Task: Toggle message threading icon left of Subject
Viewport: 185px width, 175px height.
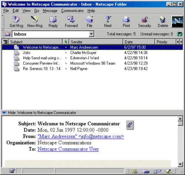Action: (x=5, y=42)
